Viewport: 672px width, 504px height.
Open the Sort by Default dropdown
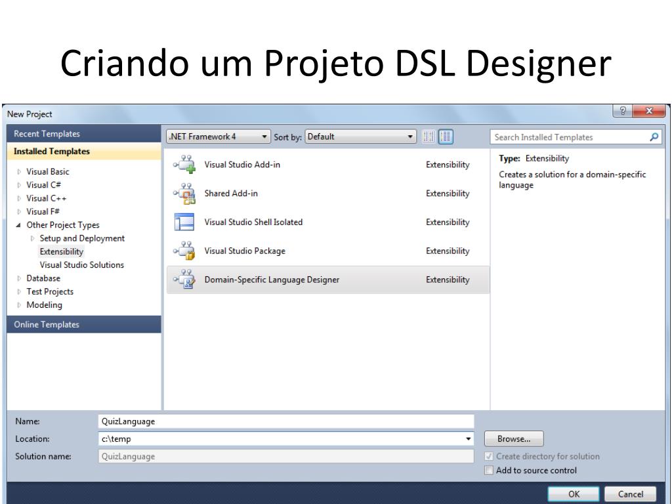pos(360,136)
